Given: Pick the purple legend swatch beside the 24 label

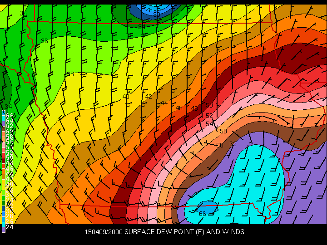Looking at the screenshot, I should (x=4, y=230).
